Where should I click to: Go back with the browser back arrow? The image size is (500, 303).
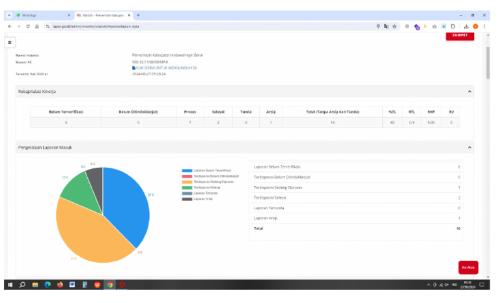click(10, 27)
